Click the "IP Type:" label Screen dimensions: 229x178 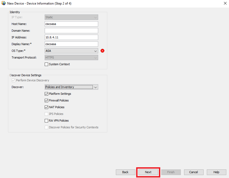[x=17, y=17]
